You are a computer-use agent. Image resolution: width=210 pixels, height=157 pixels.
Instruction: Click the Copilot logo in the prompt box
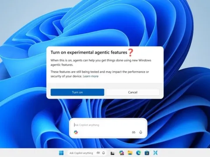[76, 132]
